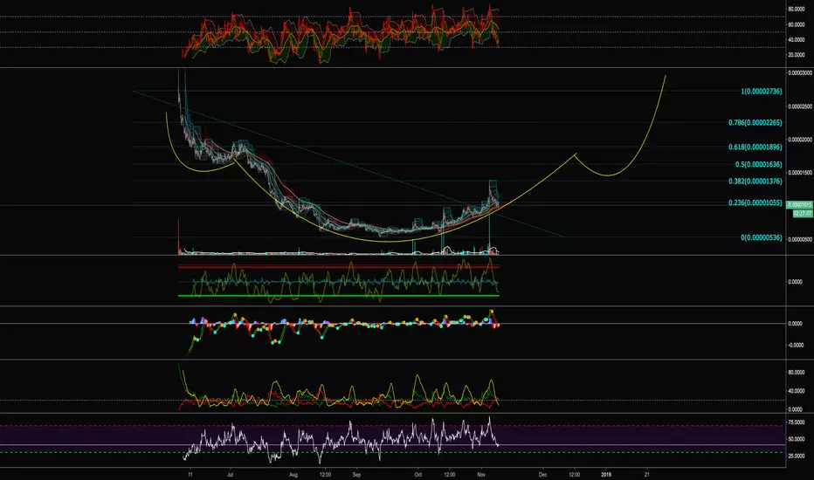Click the 0.236 Fibonacci level label
This screenshot has width=814, height=480.
pyautogui.click(x=755, y=202)
